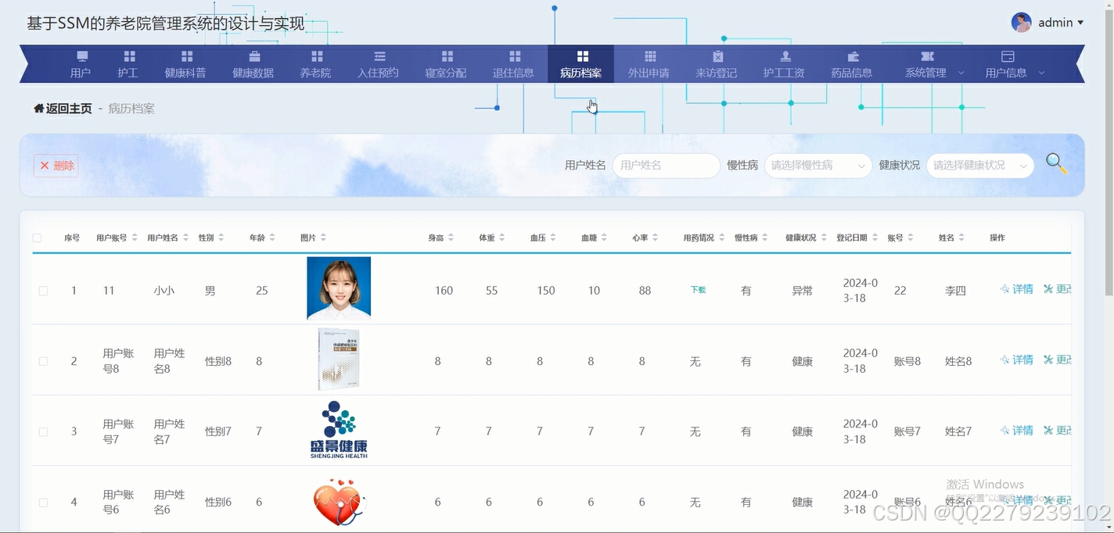Click the magnifier search icon
The width and height of the screenshot is (1114, 533).
pyautogui.click(x=1056, y=164)
